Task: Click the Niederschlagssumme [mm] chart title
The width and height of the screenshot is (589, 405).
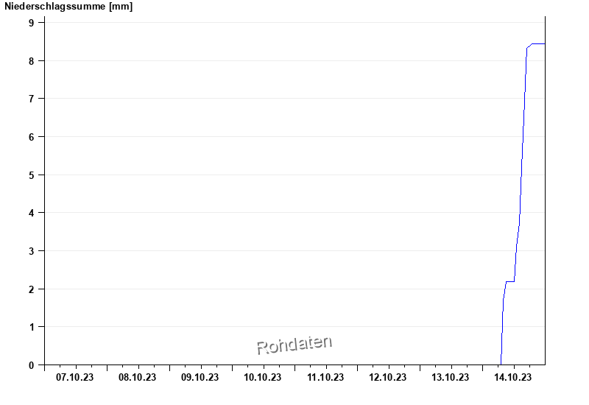Action: coord(60,7)
